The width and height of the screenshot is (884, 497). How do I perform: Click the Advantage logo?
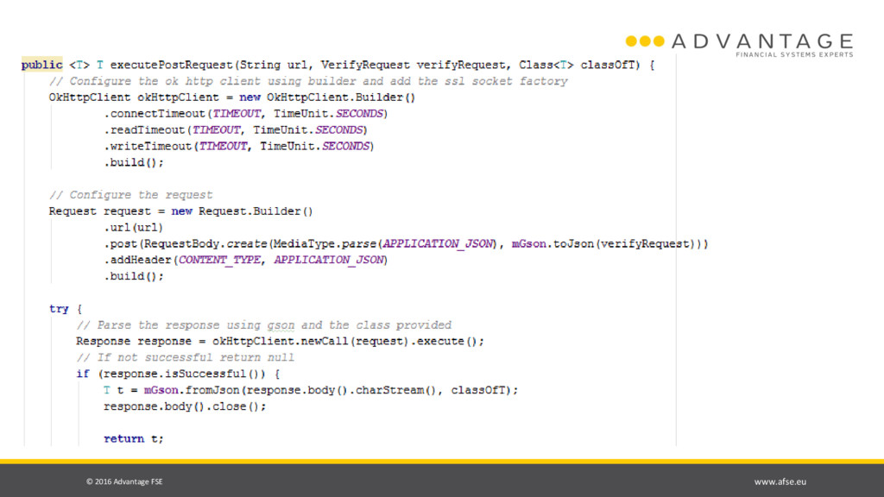(739, 45)
